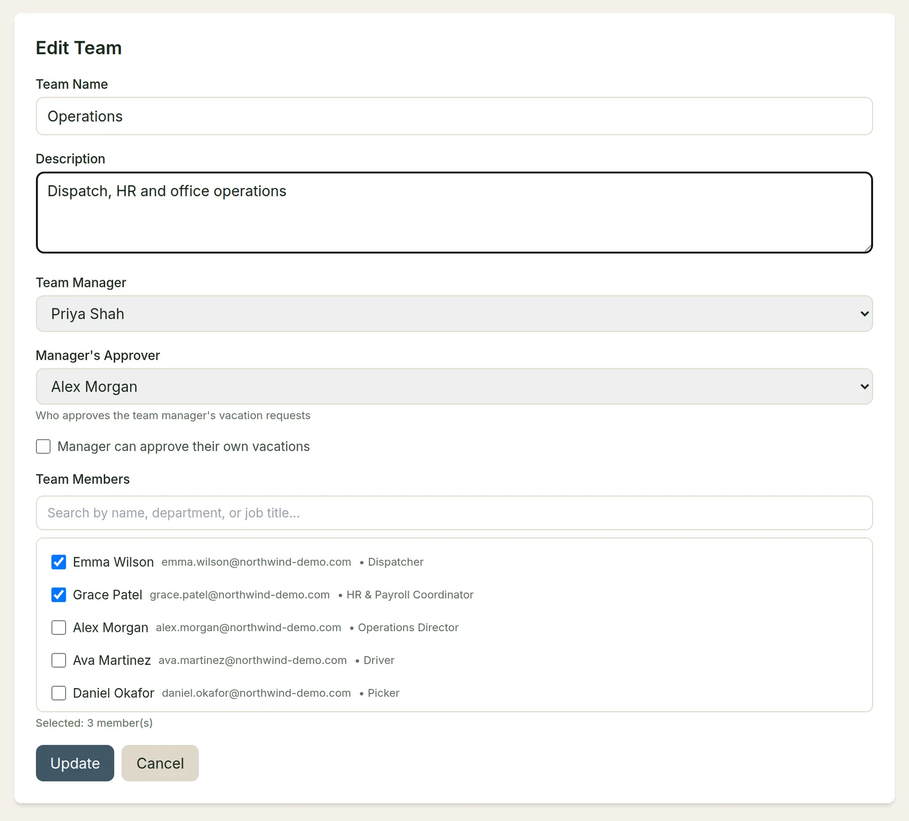Open the Manager's Approver dropdown
Image resolution: width=909 pixels, height=821 pixels.
click(454, 386)
